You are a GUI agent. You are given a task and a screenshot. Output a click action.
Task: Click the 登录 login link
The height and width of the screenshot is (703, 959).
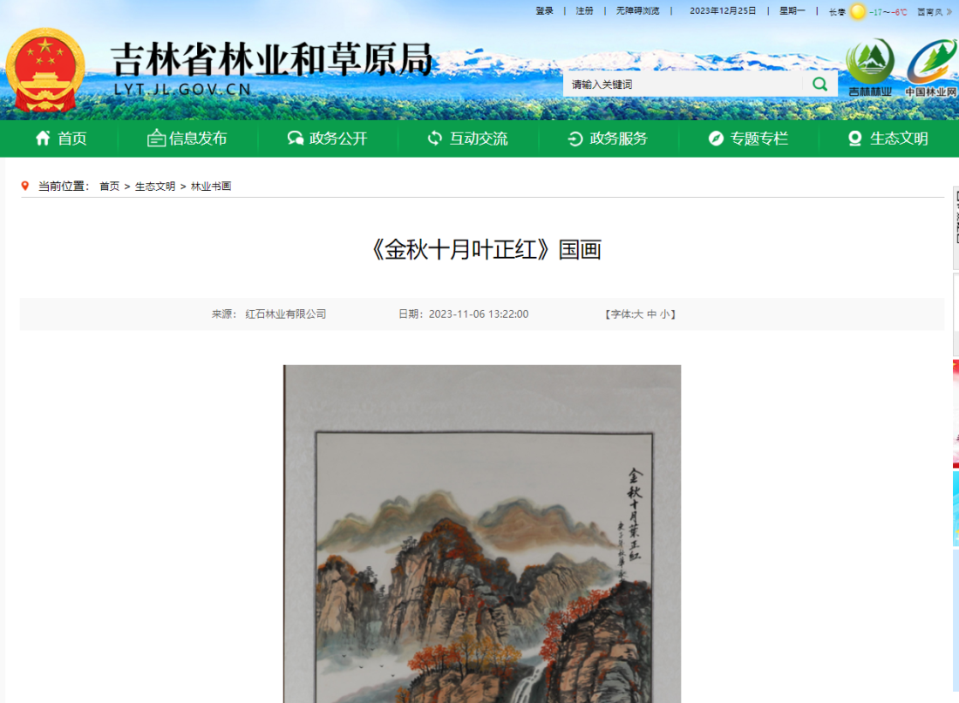tap(544, 11)
